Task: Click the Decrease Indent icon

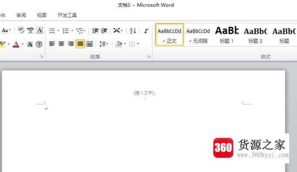Action: (x=95, y=31)
